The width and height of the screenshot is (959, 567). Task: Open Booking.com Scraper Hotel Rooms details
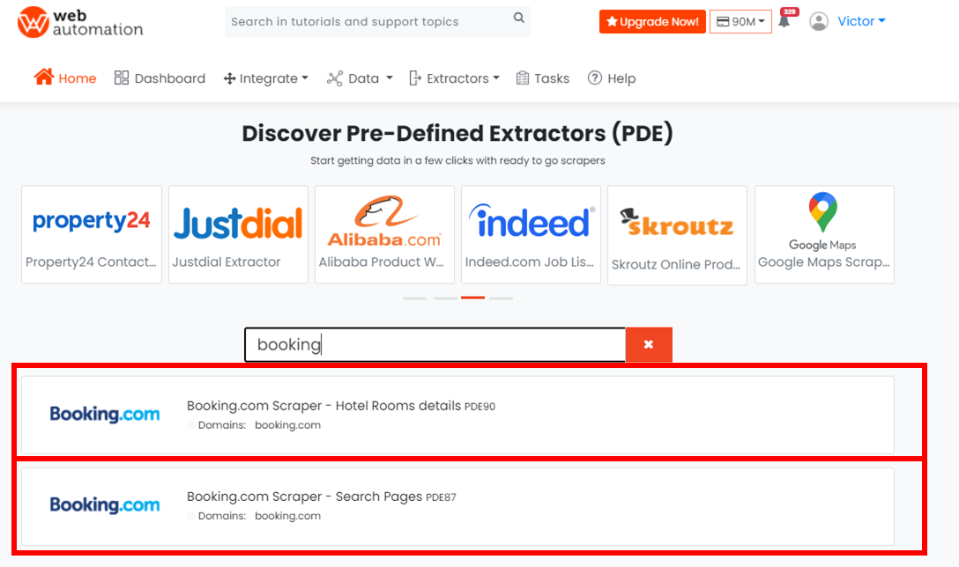[x=457, y=415]
